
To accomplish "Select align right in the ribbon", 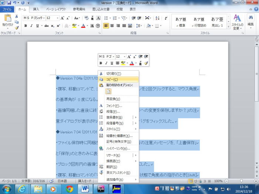I will 118,26.
